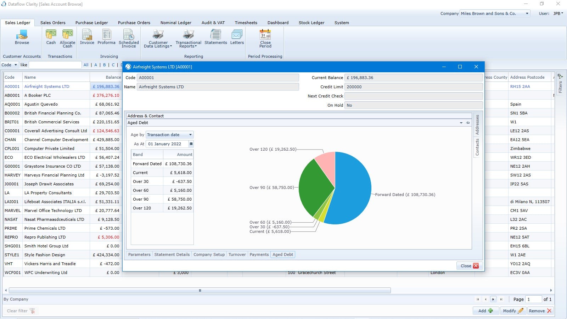Image resolution: width=567 pixels, height=319 pixels.
Task: Open the Contacts side tab
Action: click(x=477, y=147)
